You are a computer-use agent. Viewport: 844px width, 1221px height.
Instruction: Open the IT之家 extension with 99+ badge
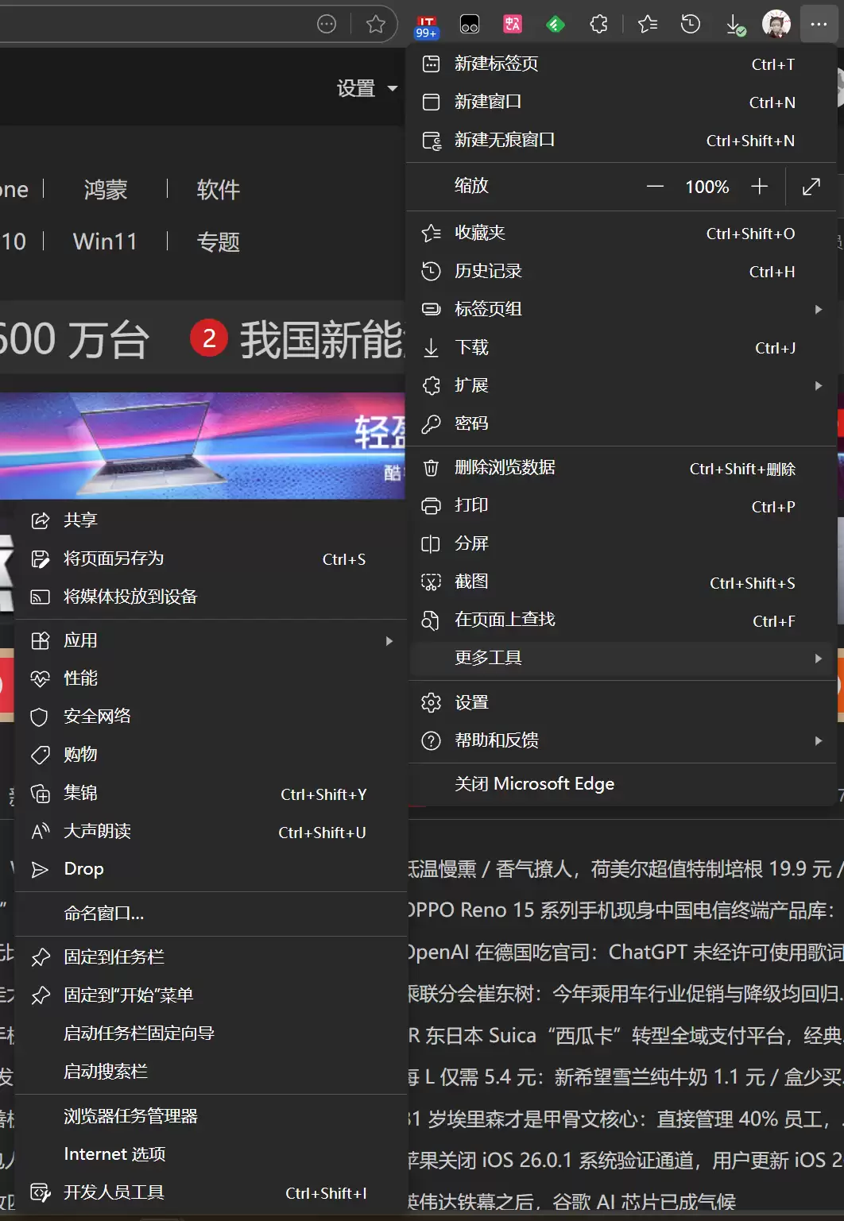[427, 24]
